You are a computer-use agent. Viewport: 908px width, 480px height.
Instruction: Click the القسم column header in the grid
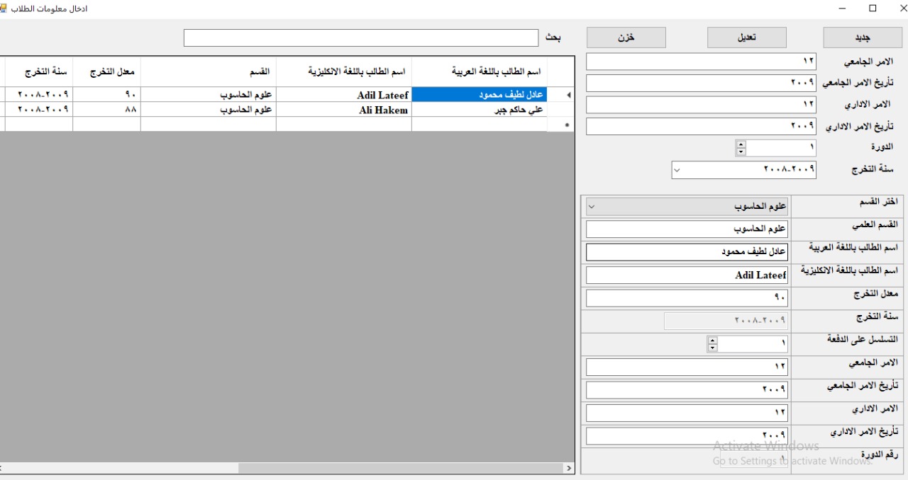pyautogui.click(x=208, y=72)
